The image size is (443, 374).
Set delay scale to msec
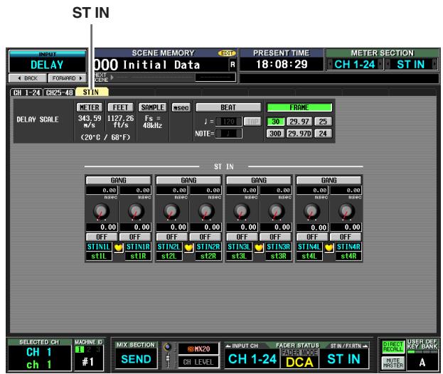point(181,107)
